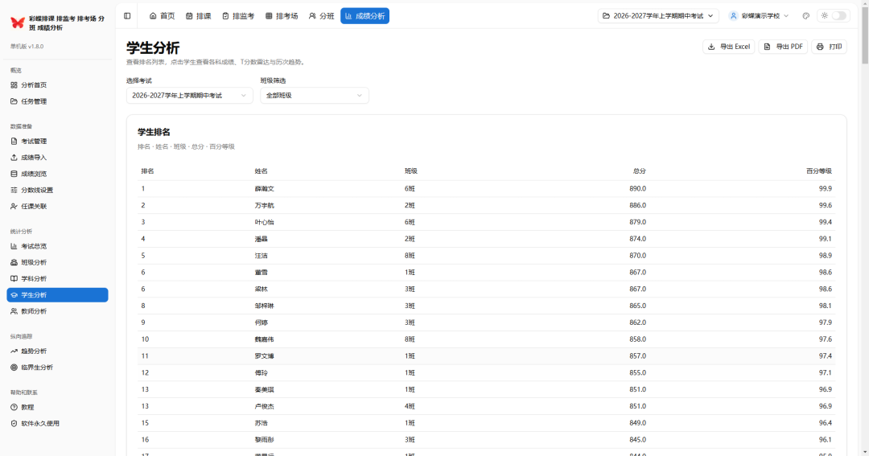Open 成绩导入 via its upload icon
This screenshot has width=869, height=456.
coord(14,158)
